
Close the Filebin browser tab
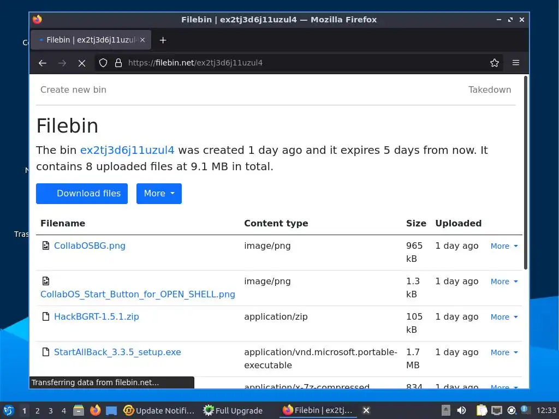pyautogui.click(x=142, y=40)
